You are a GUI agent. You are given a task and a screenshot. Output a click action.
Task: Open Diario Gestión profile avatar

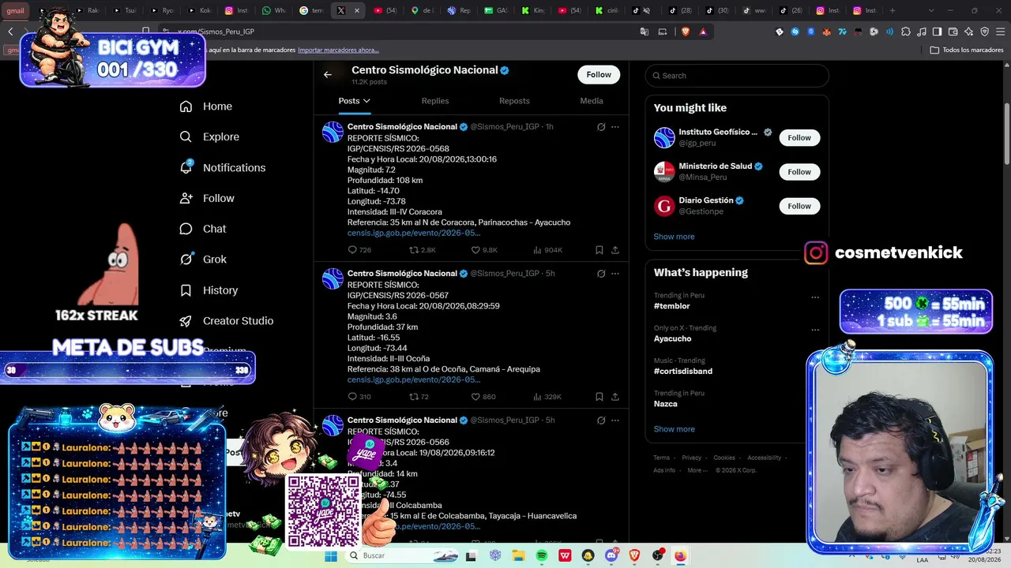point(664,206)
